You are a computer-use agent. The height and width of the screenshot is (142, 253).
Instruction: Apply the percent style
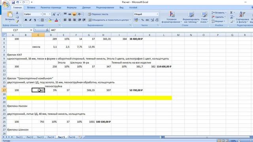[x=143, y=20]
